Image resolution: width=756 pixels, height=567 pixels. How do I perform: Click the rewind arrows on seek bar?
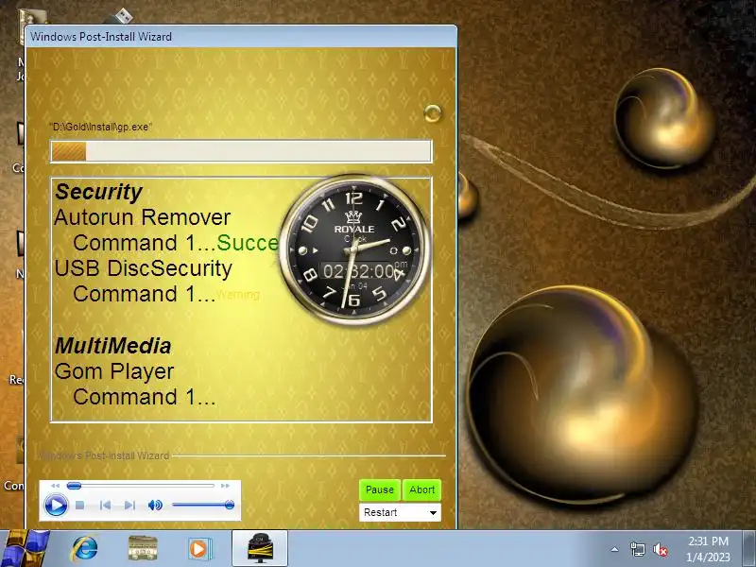pos(55,486)
